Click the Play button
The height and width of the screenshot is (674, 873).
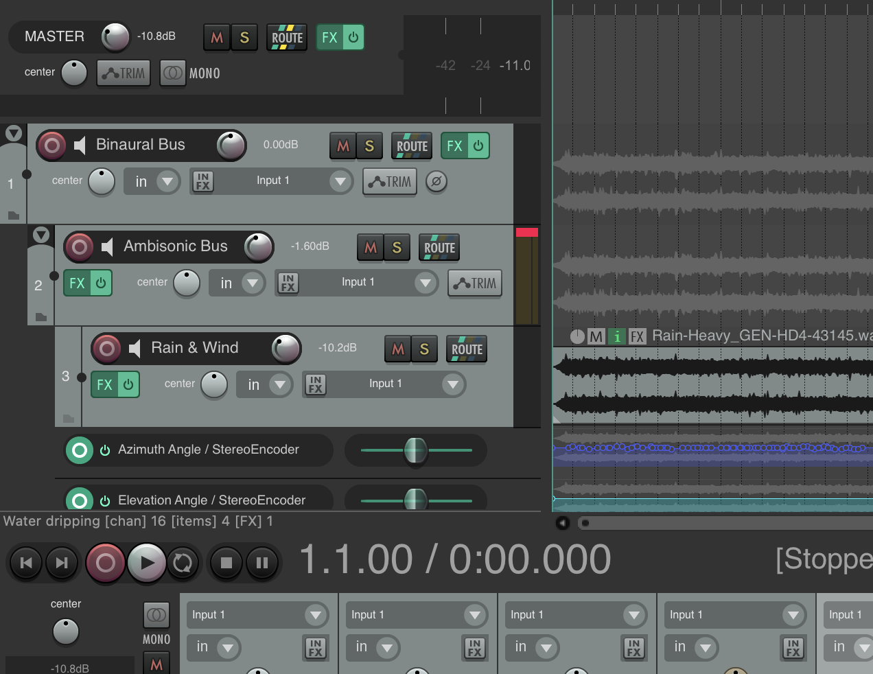pos(146,563)
